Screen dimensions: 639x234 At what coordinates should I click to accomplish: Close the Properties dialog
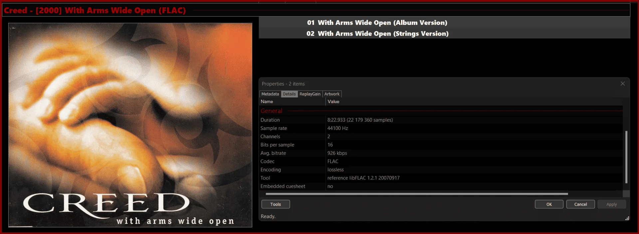pyautogui.click(x=623, y=84)
